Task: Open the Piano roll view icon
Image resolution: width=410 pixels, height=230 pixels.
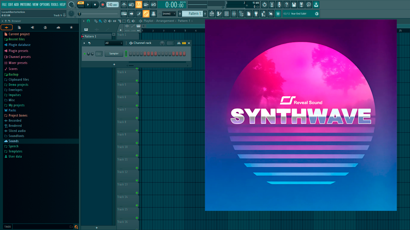Action: 219,14
